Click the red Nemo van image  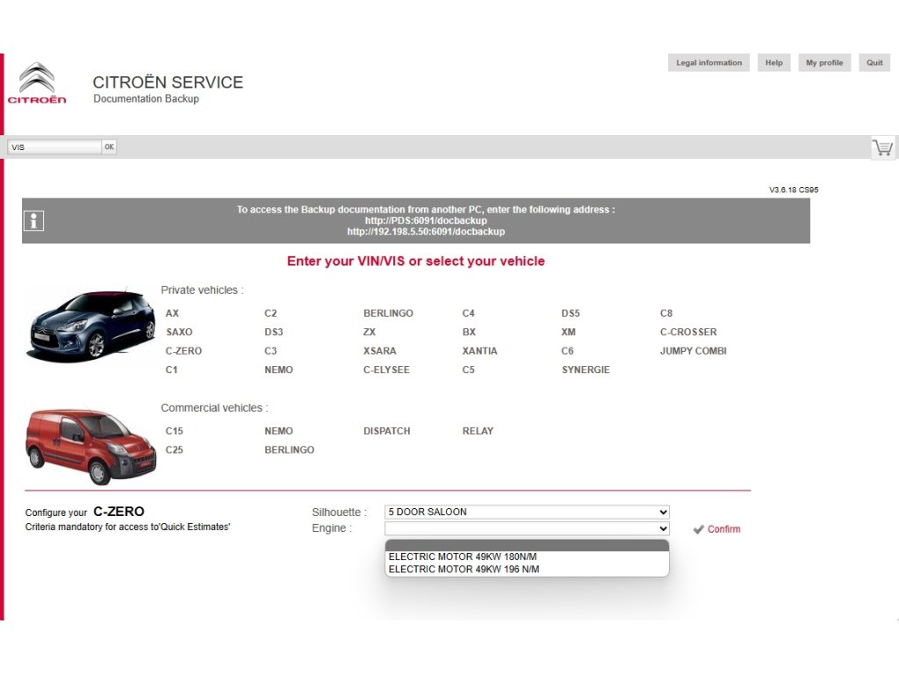coord(90,446)
